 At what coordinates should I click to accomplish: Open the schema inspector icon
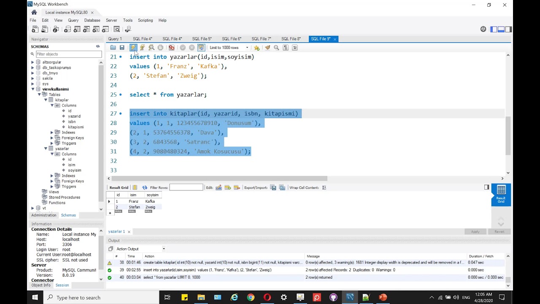click(56, 29)
